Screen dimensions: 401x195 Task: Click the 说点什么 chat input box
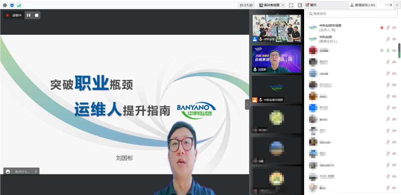point(22,172)
